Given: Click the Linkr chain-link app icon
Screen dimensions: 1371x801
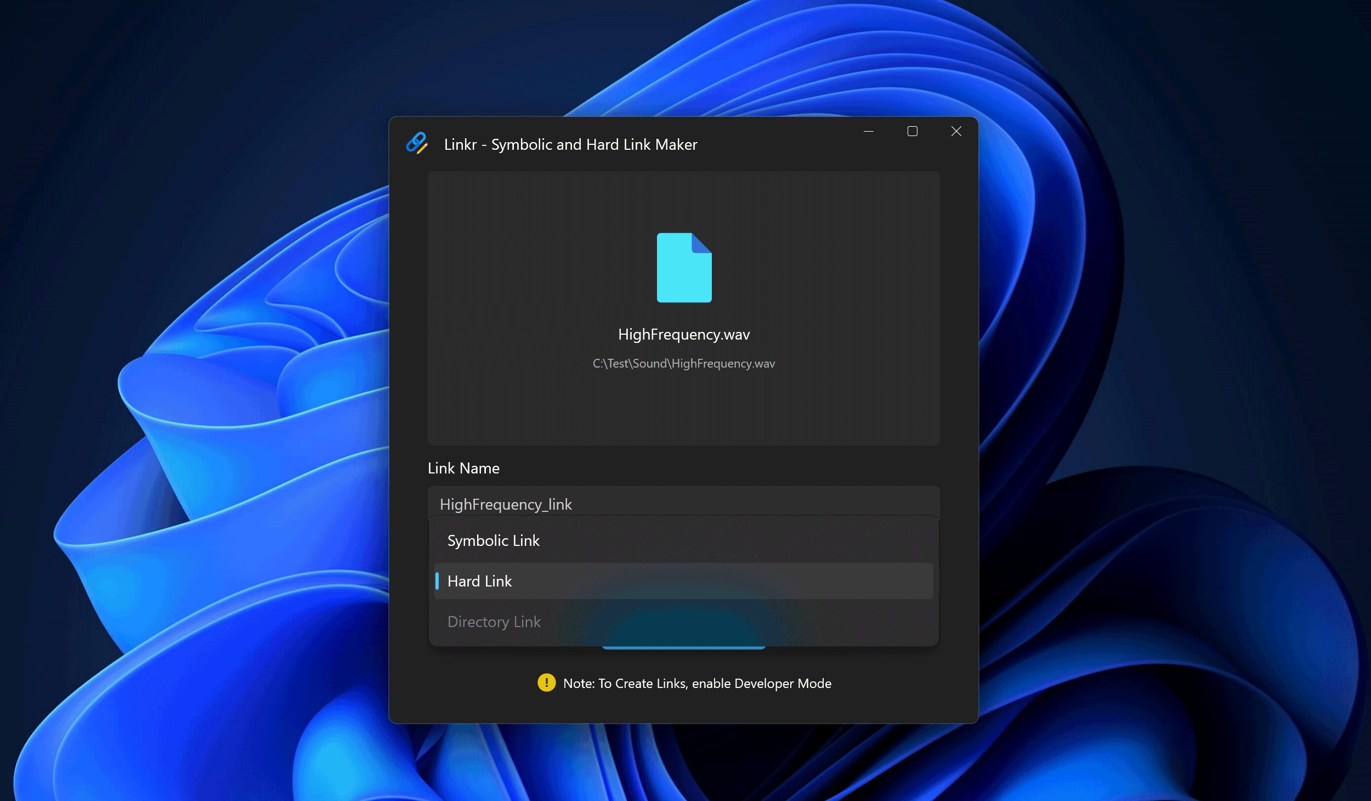Looking at the screenshot, I should coord(416,143).
